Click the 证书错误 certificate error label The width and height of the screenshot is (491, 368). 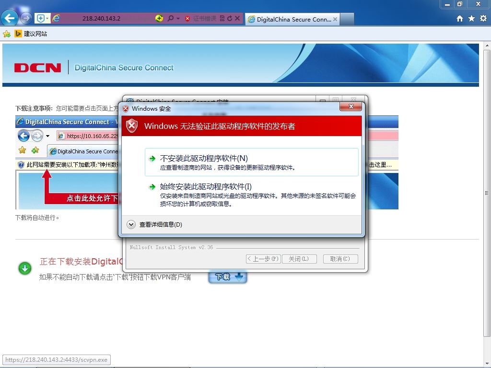(204, 19)
